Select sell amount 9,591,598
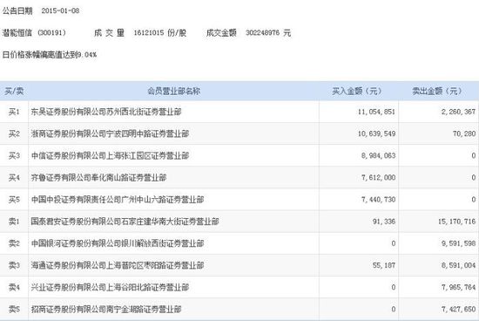 [x=458, y=243]
